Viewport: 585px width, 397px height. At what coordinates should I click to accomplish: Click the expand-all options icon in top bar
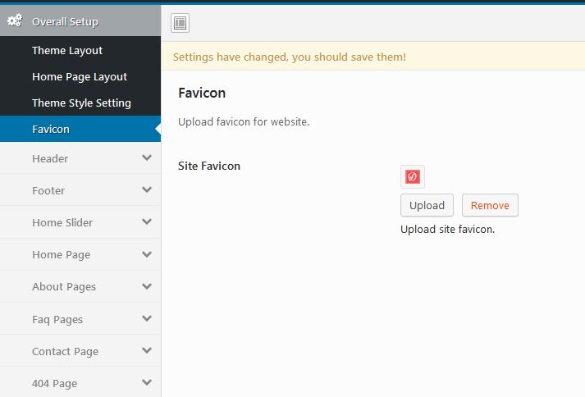[x=181, y=23]
